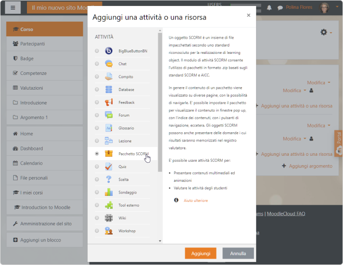
Task: Open Competenze in the side navigation
Action: point(45,73)
